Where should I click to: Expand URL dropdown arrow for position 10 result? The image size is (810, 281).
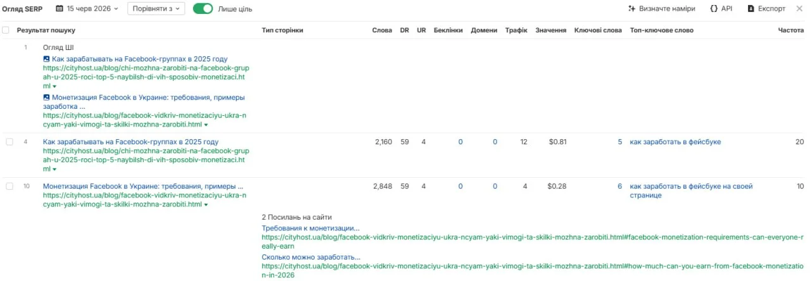(x=206, y=205)
